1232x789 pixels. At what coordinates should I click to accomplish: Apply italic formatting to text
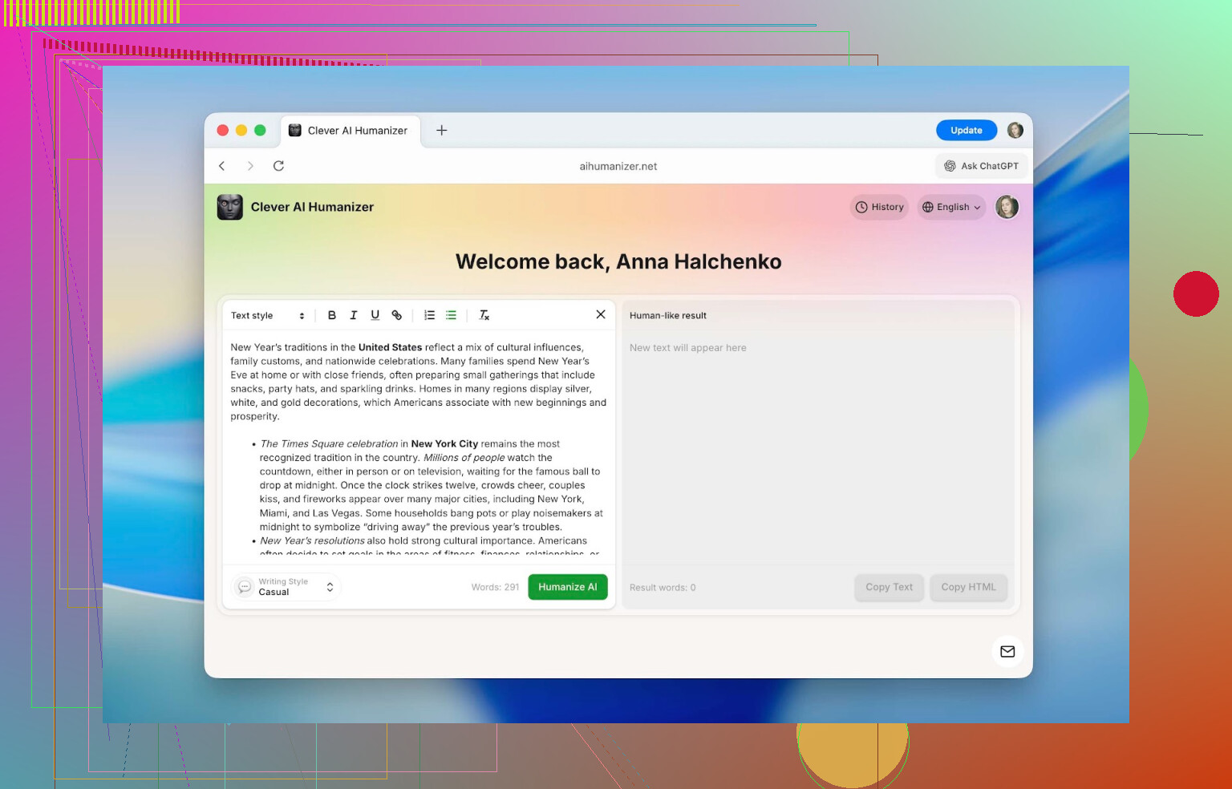353,315
